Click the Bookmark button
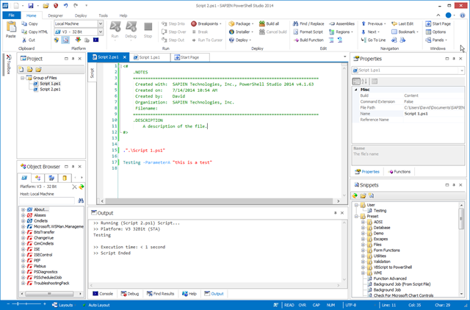This screenshot has width=470, height=310. 405,32
